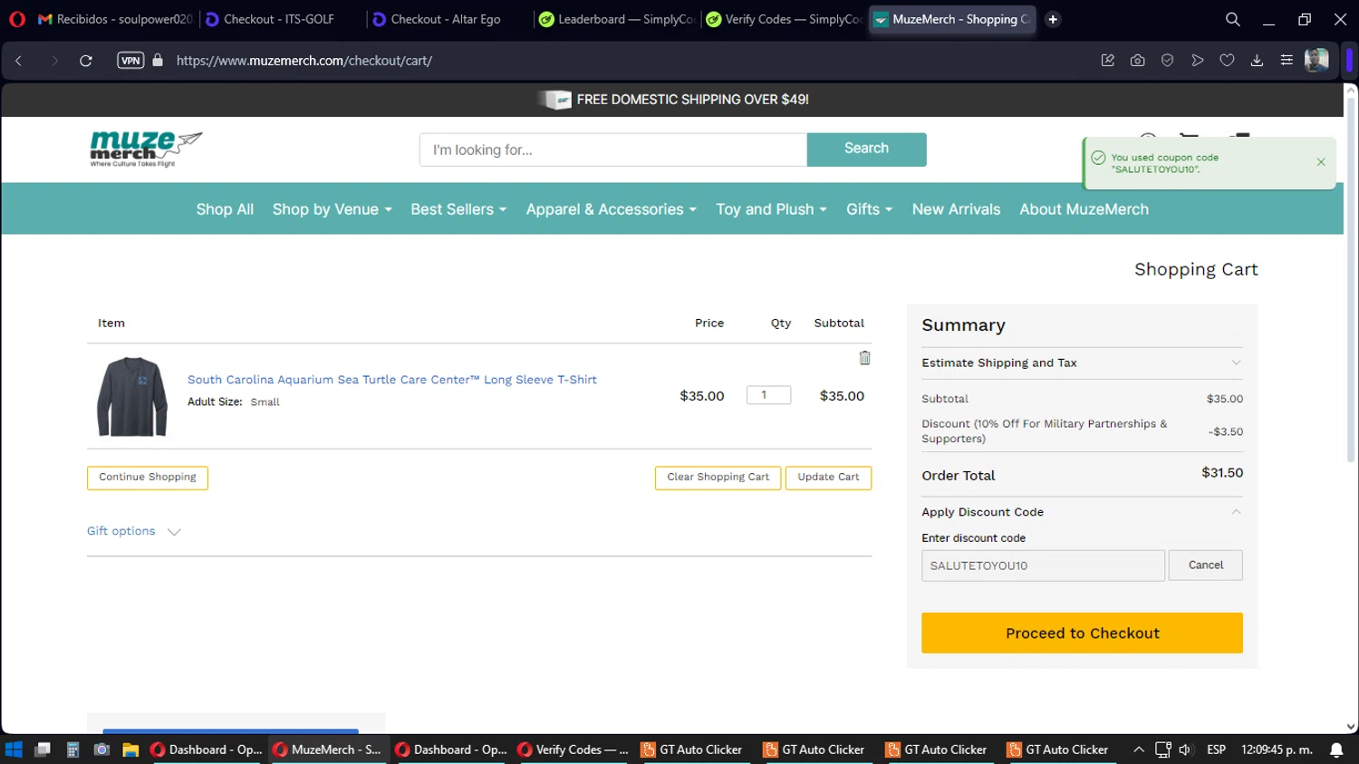Open the Calculator taskbar icon
The height and width of the screenshot is (764, 1359).
tap(72, 749)
